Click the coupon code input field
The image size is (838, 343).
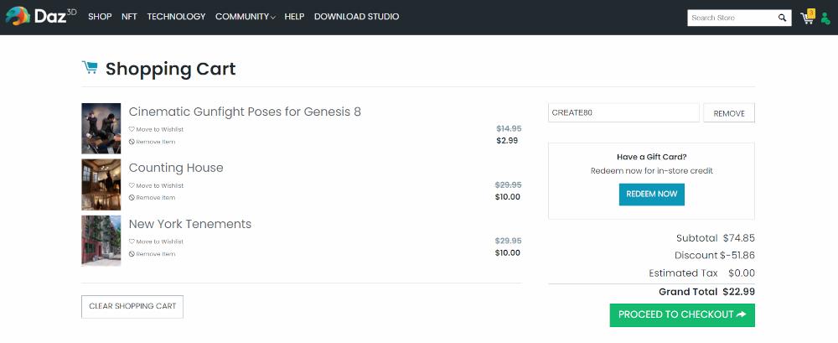point(623,113)
